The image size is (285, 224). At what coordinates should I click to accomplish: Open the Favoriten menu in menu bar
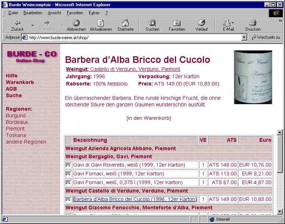tap(75, 13)
